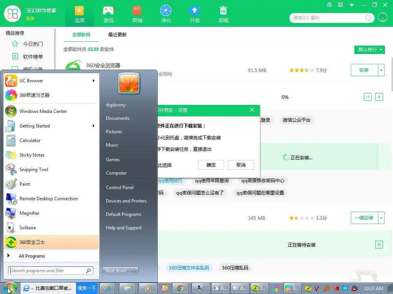Click the gift box icon in title bar

[x=330, y=5]
